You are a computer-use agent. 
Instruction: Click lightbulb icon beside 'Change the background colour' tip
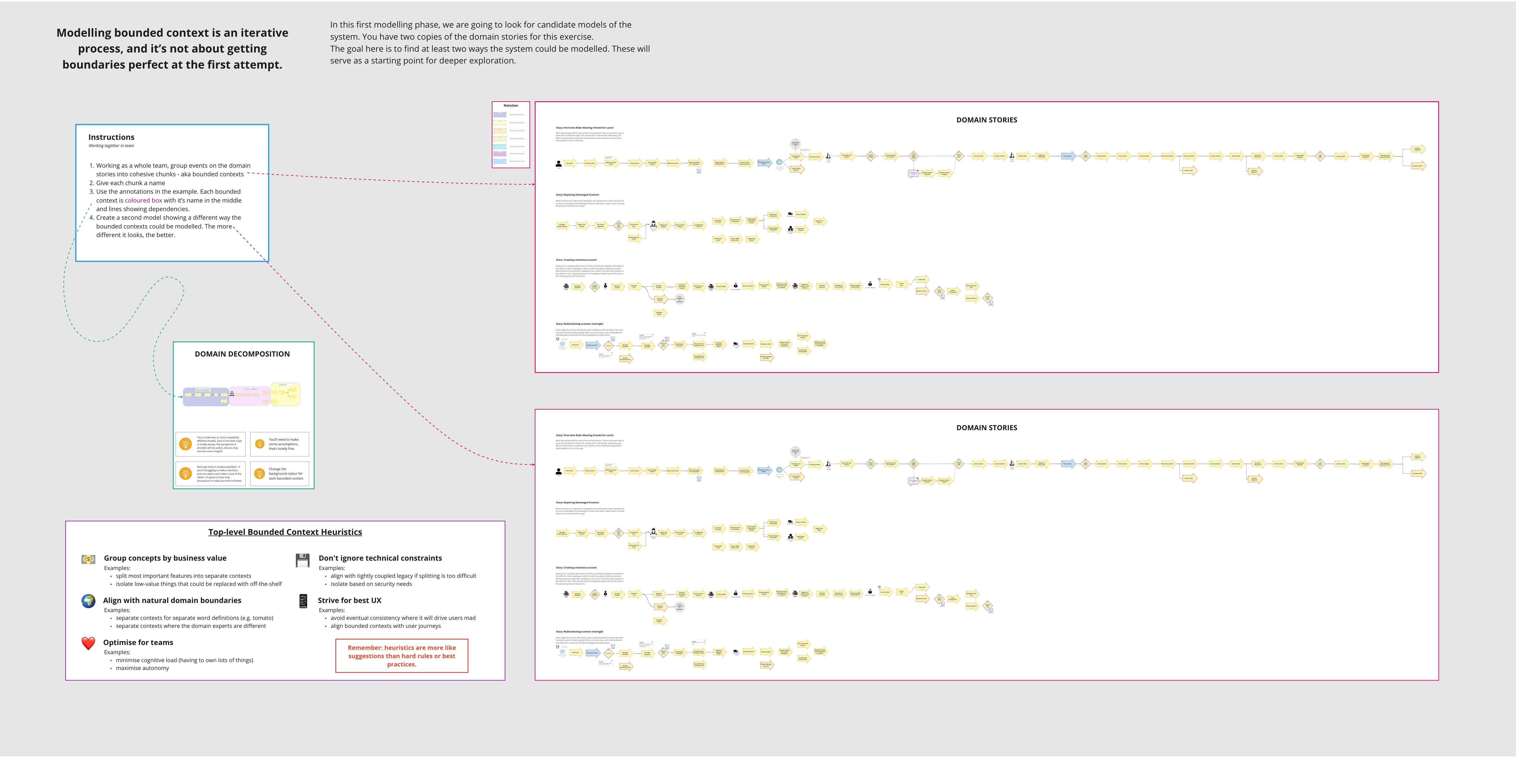point(260,473)
